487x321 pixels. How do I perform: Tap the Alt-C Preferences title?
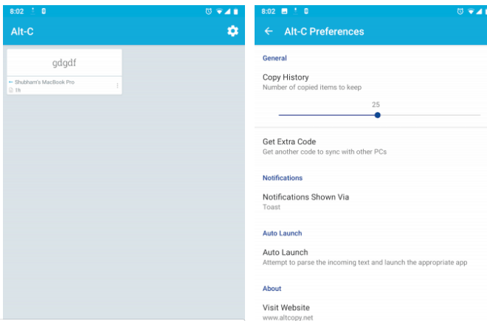[x=325, y=32]
